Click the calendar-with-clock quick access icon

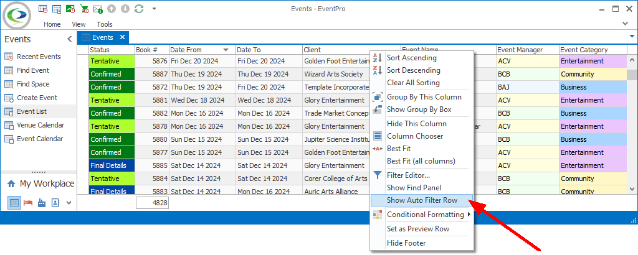point(43,9)
